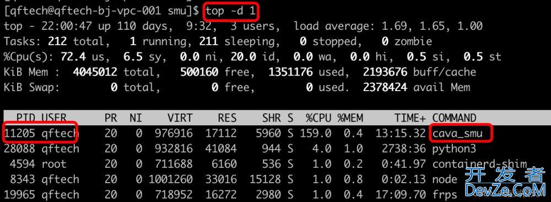Click PID '8343' row
Viewport: 551px width, 202px height.
pos(23,179)
